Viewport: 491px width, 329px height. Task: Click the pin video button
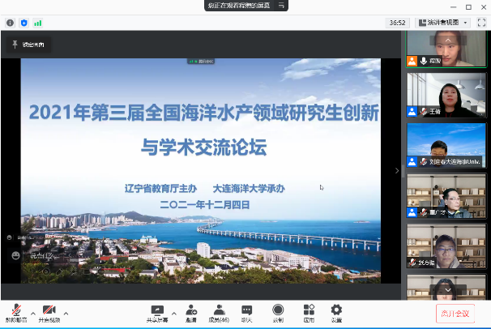(28, 45)
